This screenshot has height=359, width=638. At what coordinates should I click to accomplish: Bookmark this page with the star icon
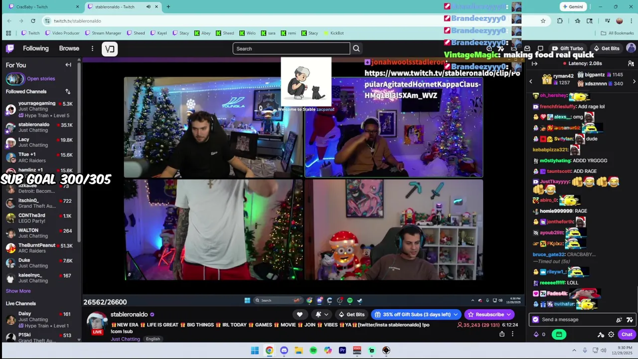[543, 21]
